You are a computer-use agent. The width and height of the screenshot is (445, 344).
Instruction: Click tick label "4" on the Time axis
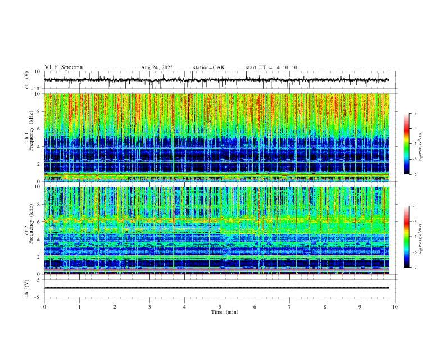pyautogui.click(x=184, y=307)
